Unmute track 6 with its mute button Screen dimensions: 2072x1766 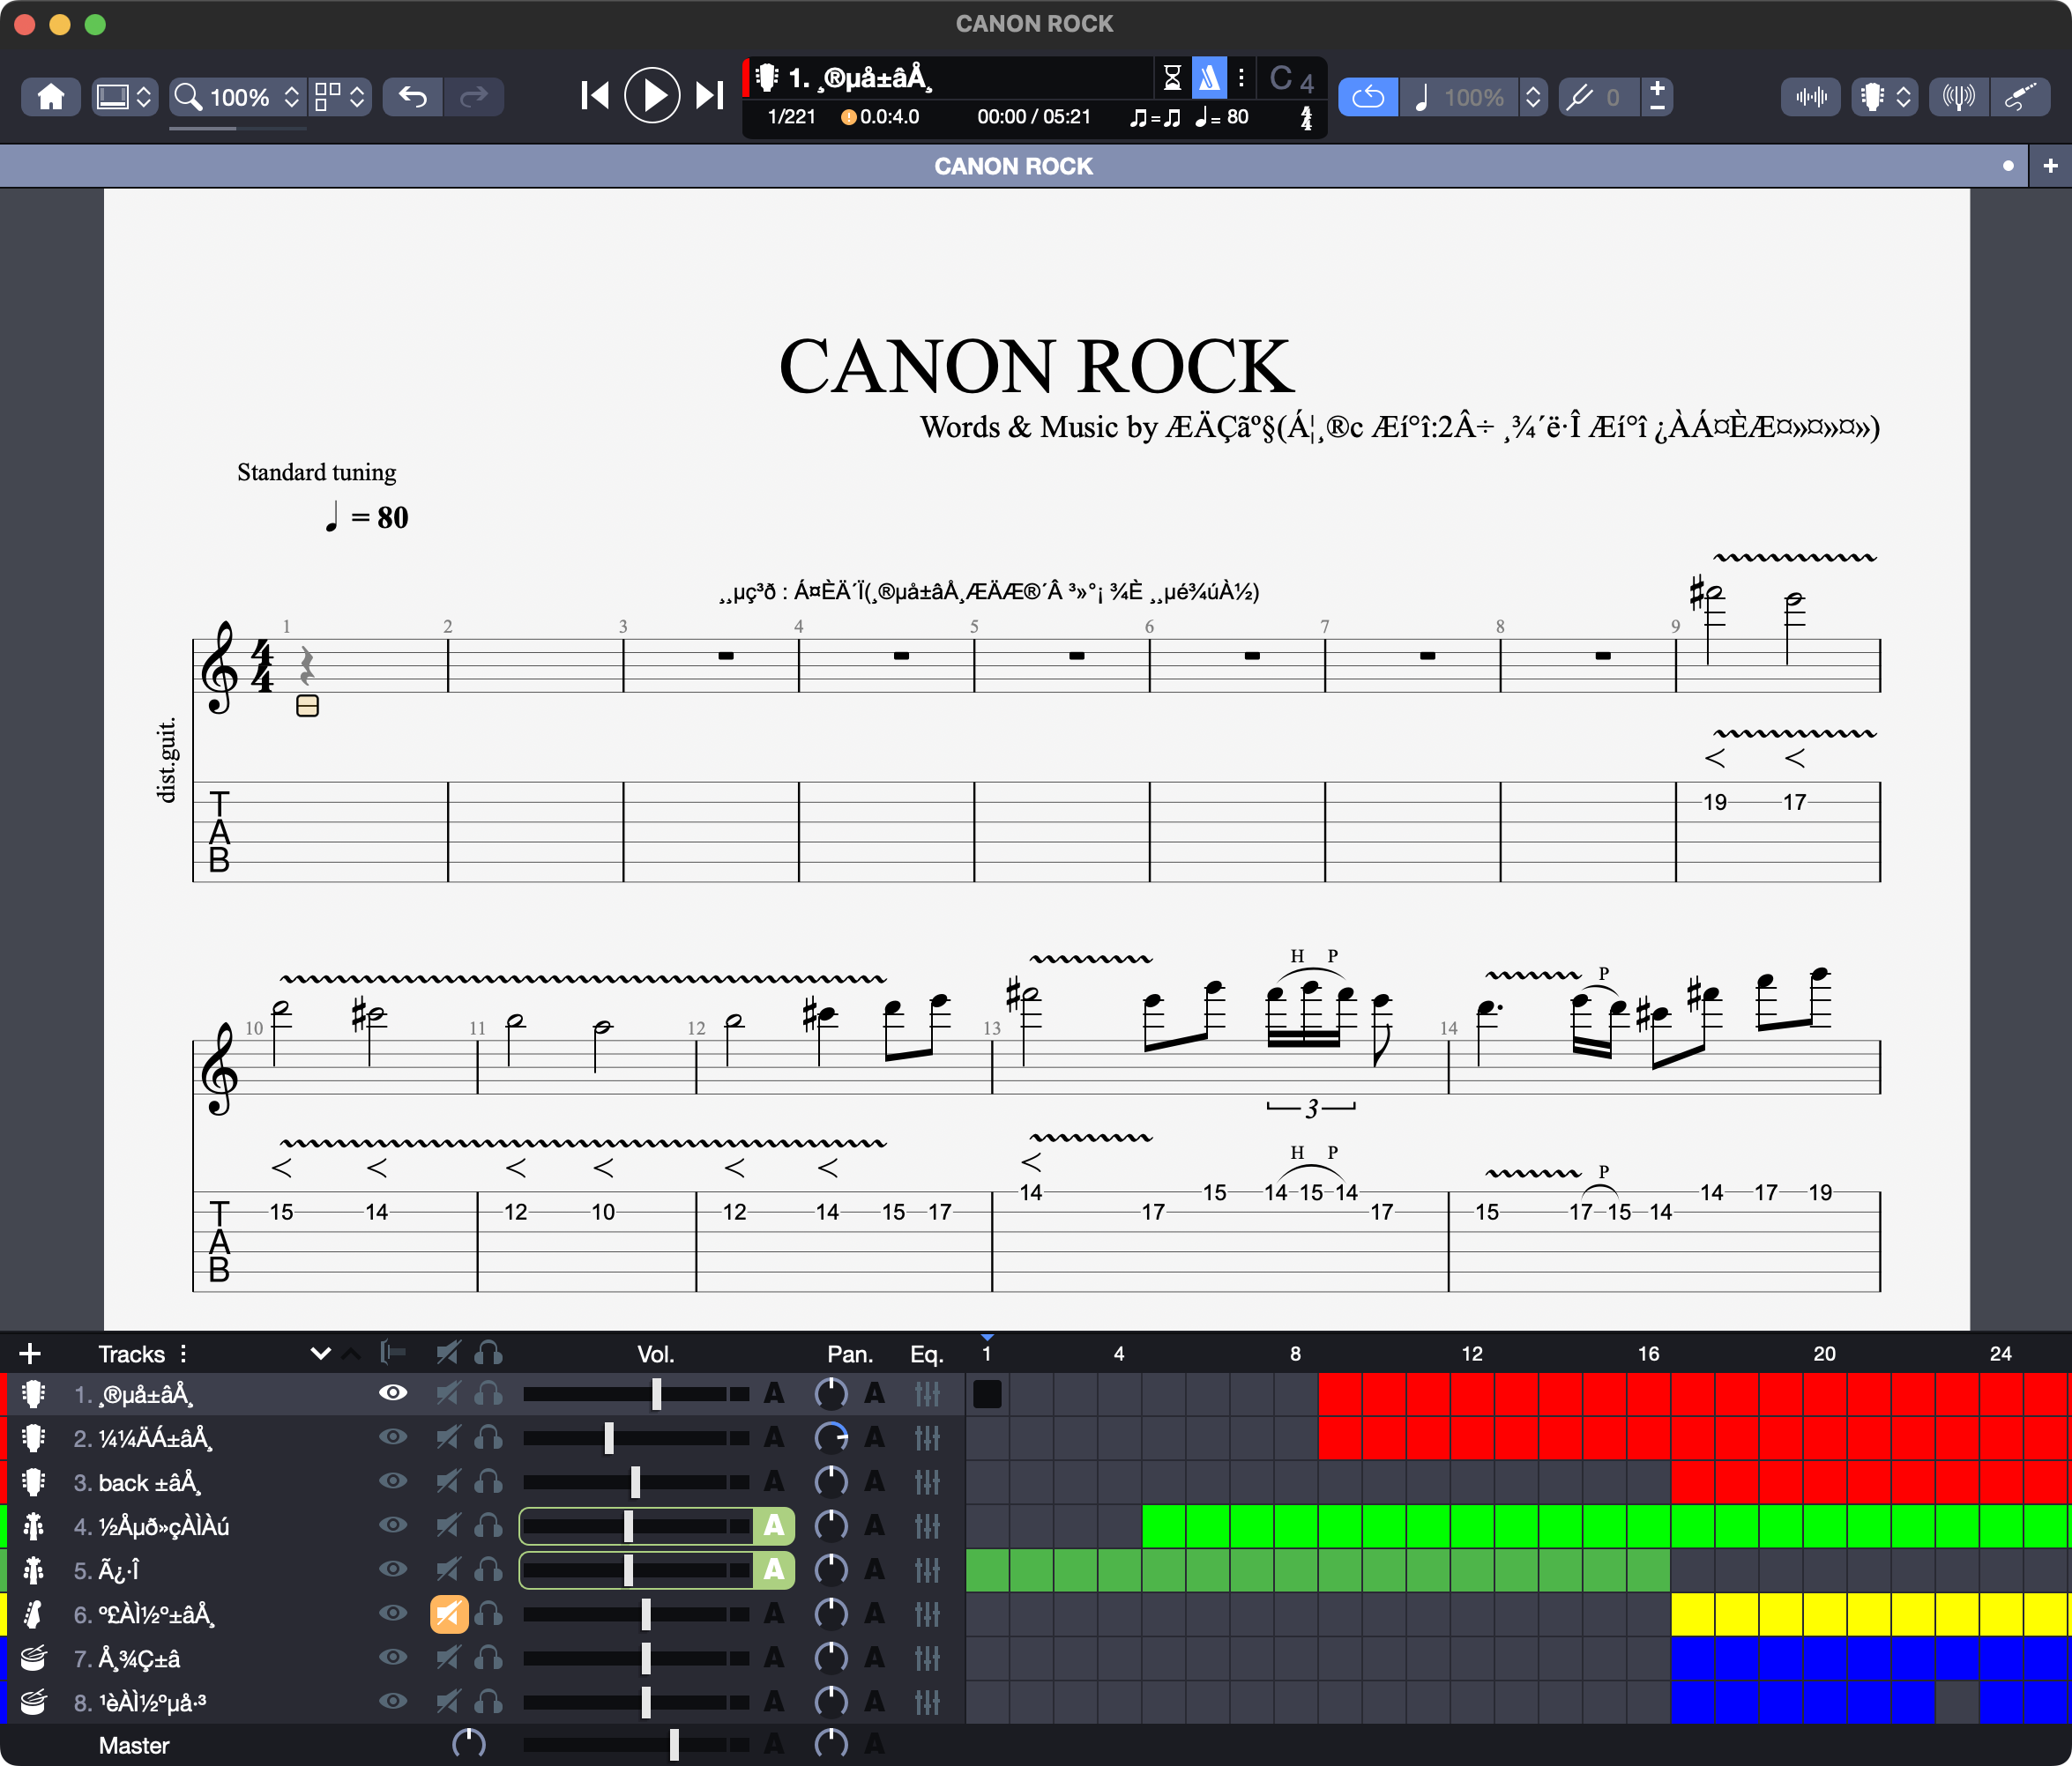click(x=449, y=1613)
